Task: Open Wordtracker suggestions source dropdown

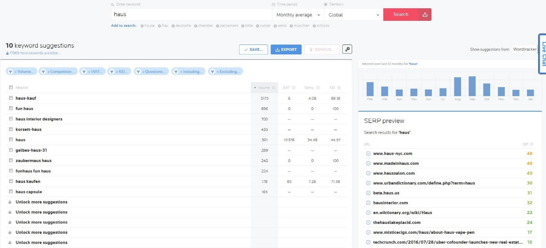Action: (525, 49)
